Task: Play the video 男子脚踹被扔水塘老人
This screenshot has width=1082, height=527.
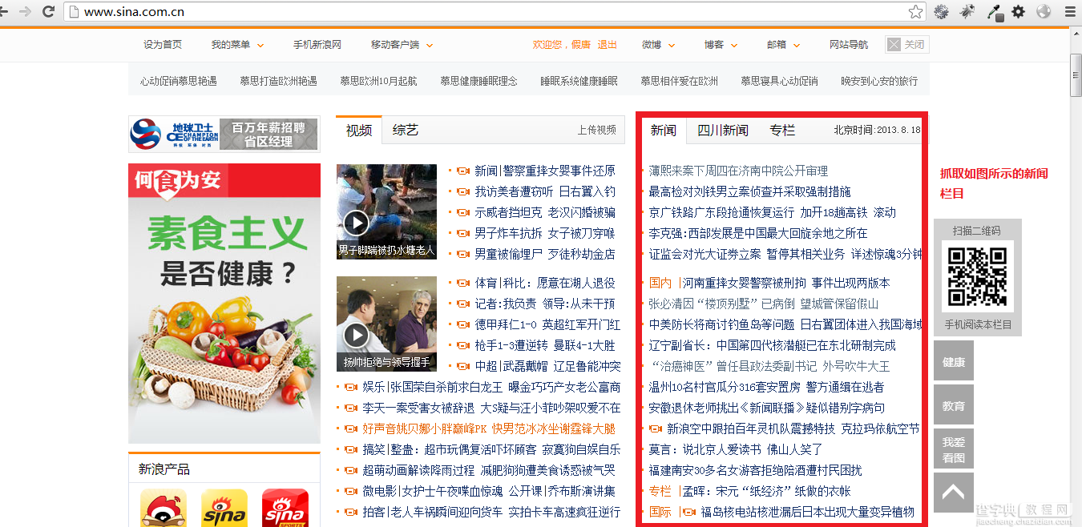Action: pyautogui.click(x=386, y=211)
